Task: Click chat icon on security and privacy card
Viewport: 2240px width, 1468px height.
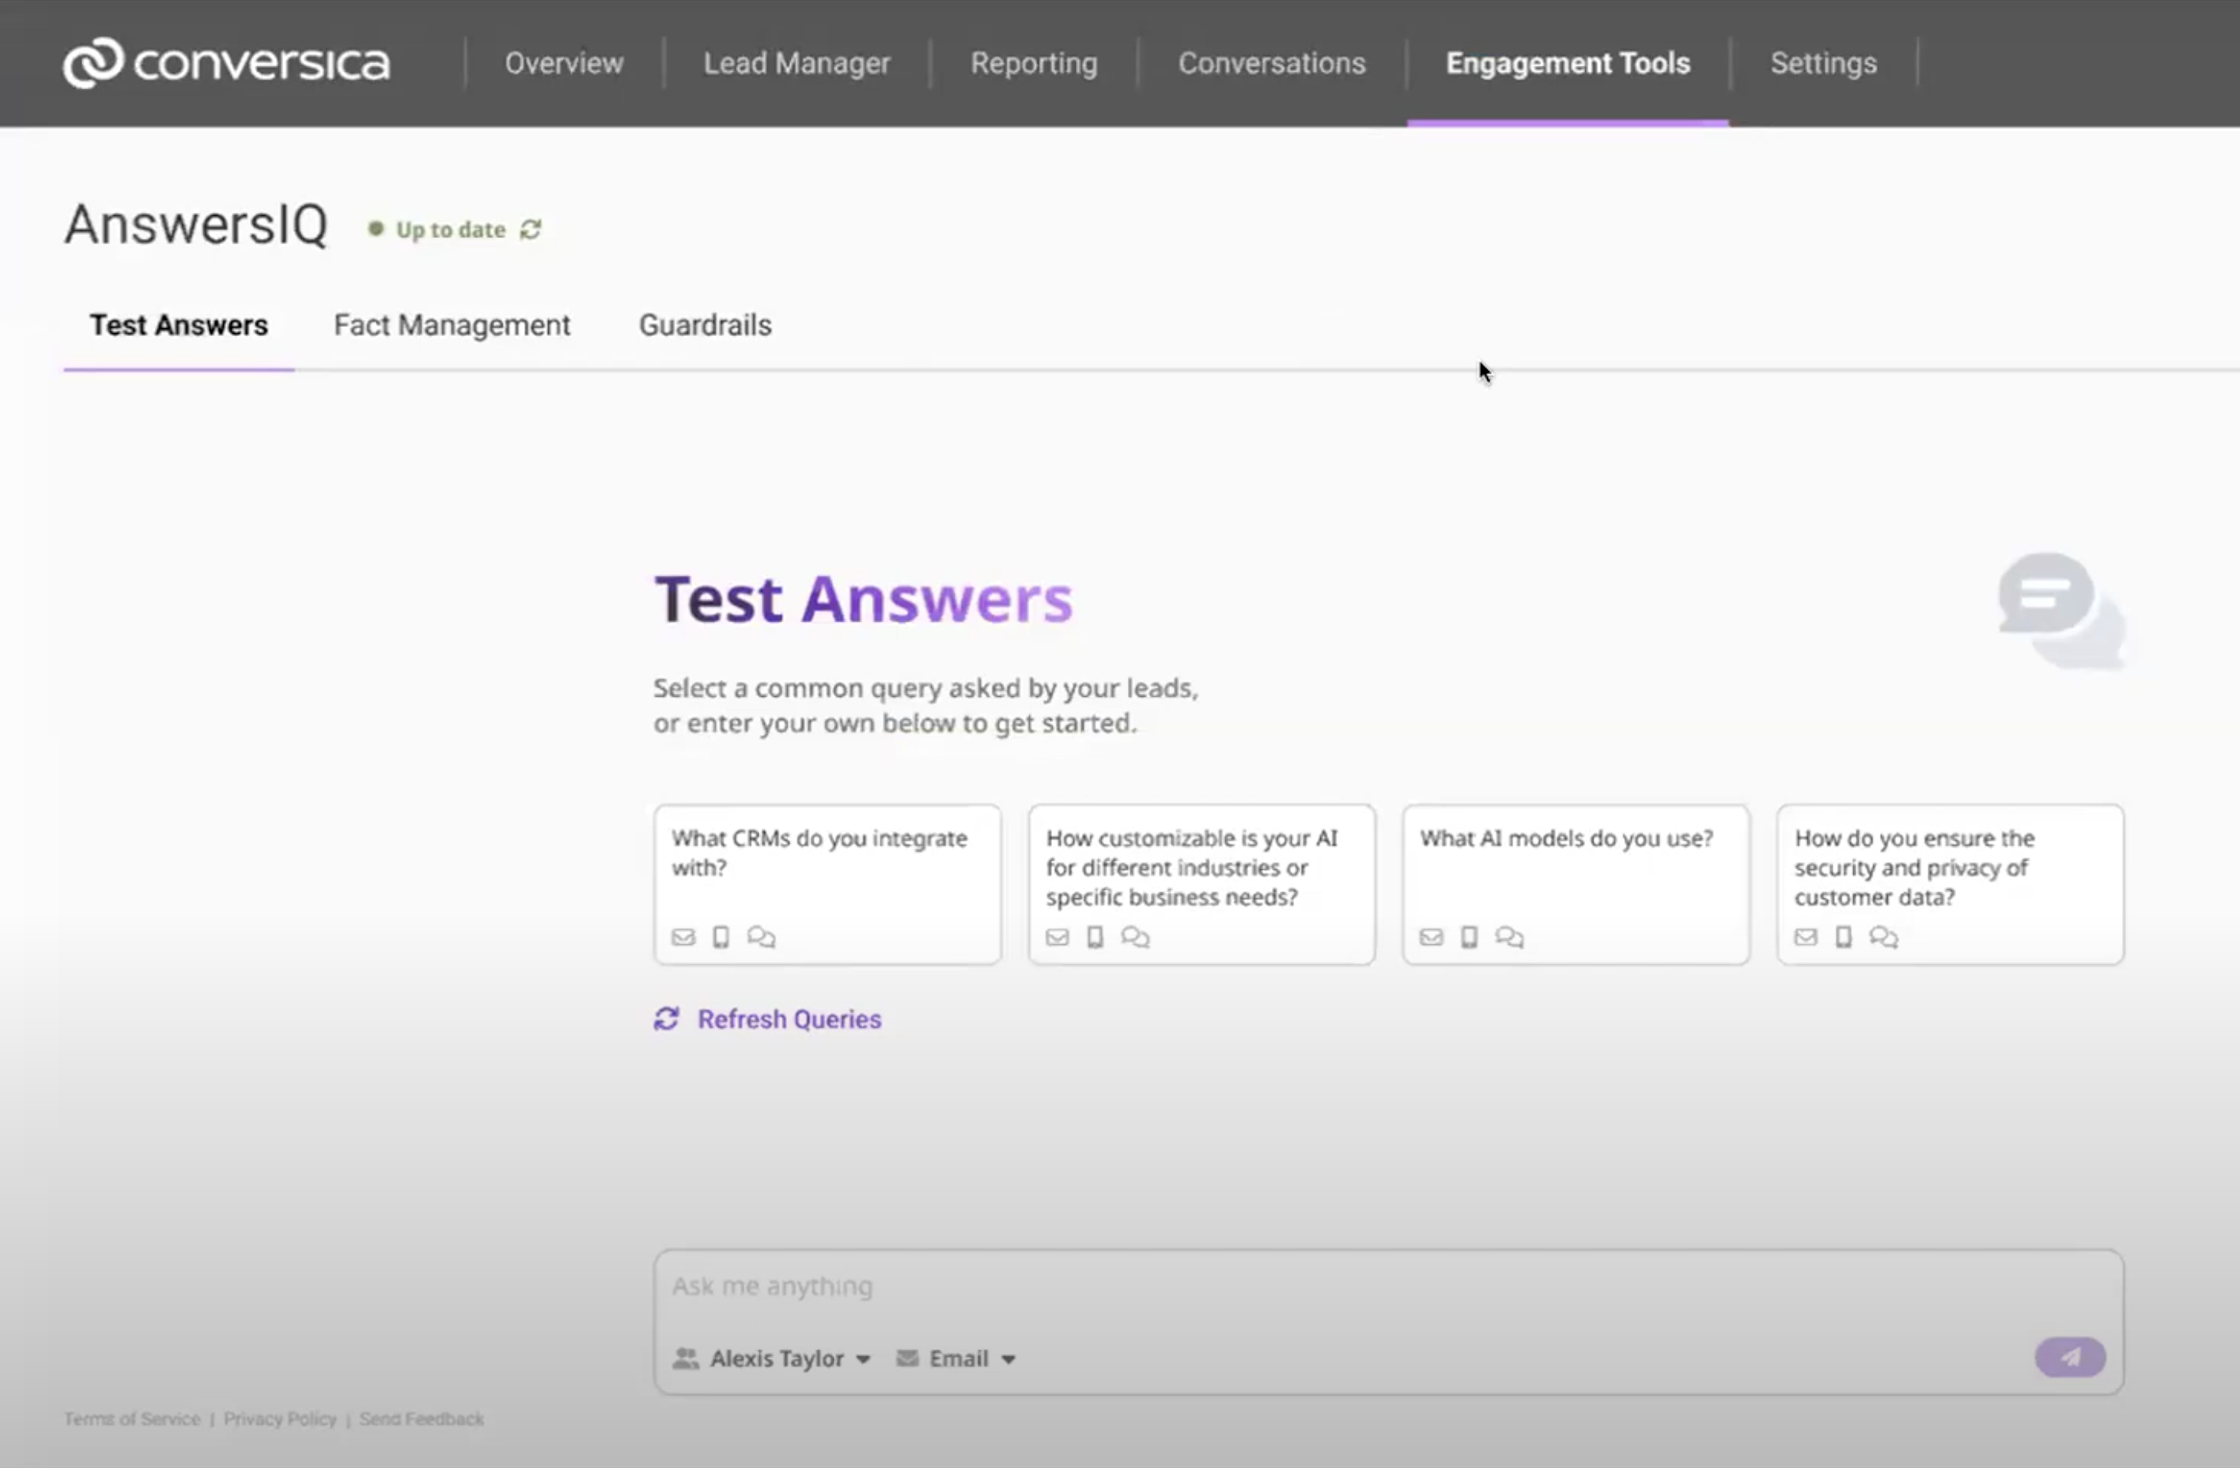Action: click(x=1884, y=937)
